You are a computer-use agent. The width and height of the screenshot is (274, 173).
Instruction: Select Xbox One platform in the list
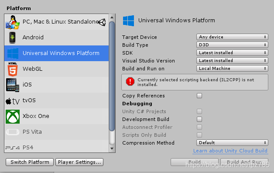[x=56, y=116]
